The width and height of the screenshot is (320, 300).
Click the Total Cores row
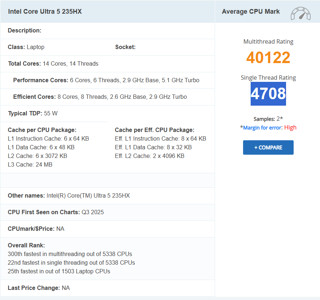(53, 64)
